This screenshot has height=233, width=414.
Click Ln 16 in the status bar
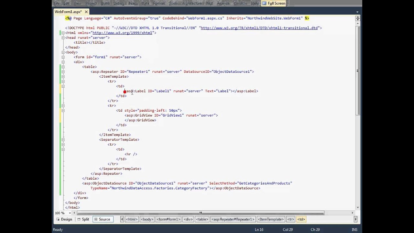pyautogui.click(x=259, y=229)
